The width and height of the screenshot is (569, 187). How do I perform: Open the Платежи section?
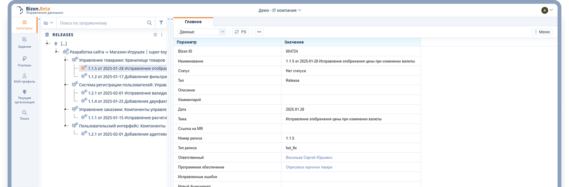point(25,61)
